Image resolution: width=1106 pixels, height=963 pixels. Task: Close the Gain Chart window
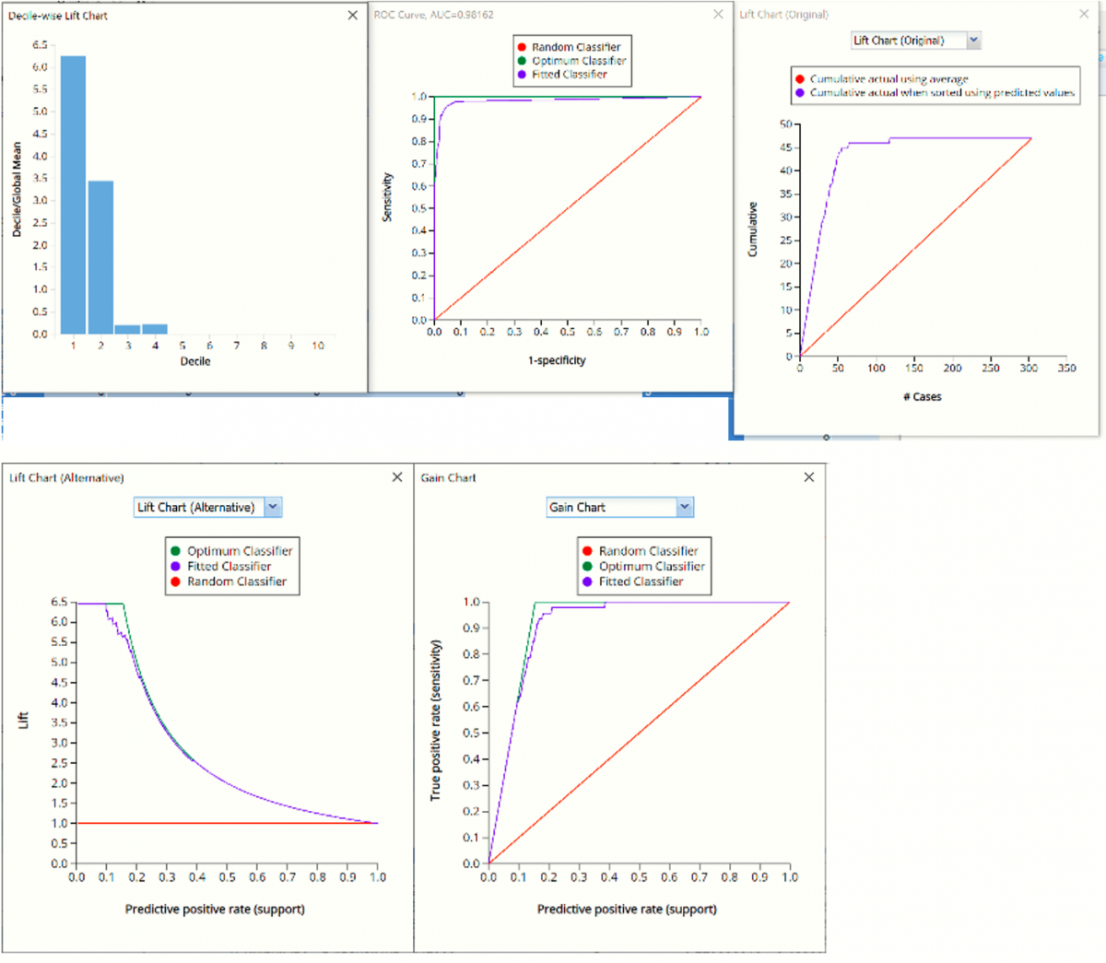click(808, 477)
